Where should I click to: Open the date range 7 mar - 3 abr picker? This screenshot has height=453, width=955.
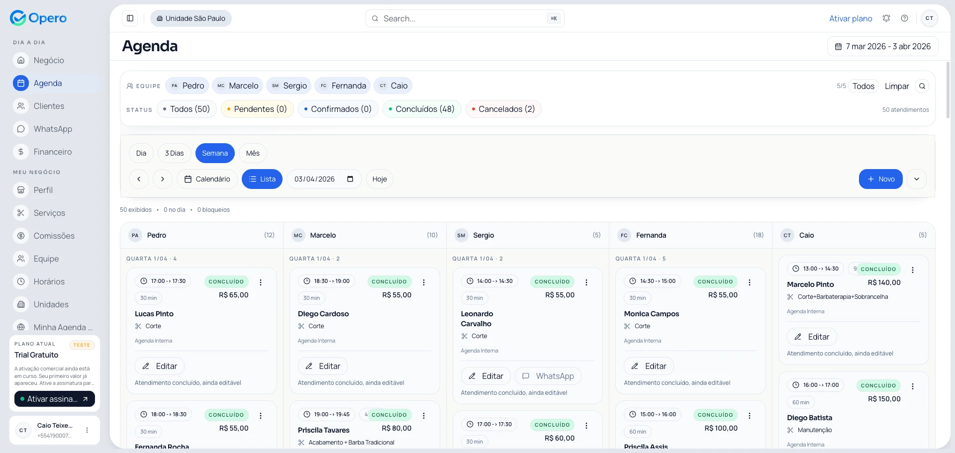[x=882, y=46]
